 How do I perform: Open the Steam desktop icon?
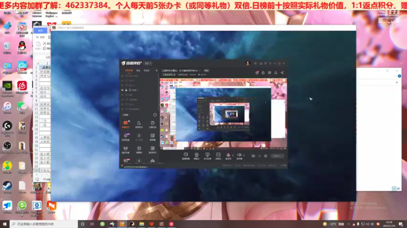pyautogui.click(x=7, y=187)
